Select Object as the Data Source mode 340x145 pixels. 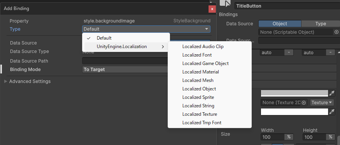point(280,23)
